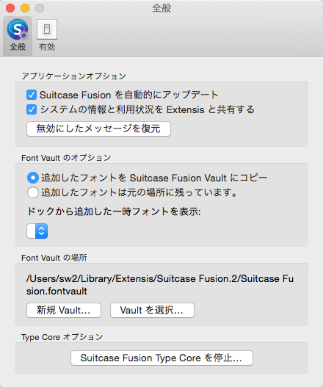
Task: Create a vault with 新規 Vault... button
Action: (x=64, y=310)
